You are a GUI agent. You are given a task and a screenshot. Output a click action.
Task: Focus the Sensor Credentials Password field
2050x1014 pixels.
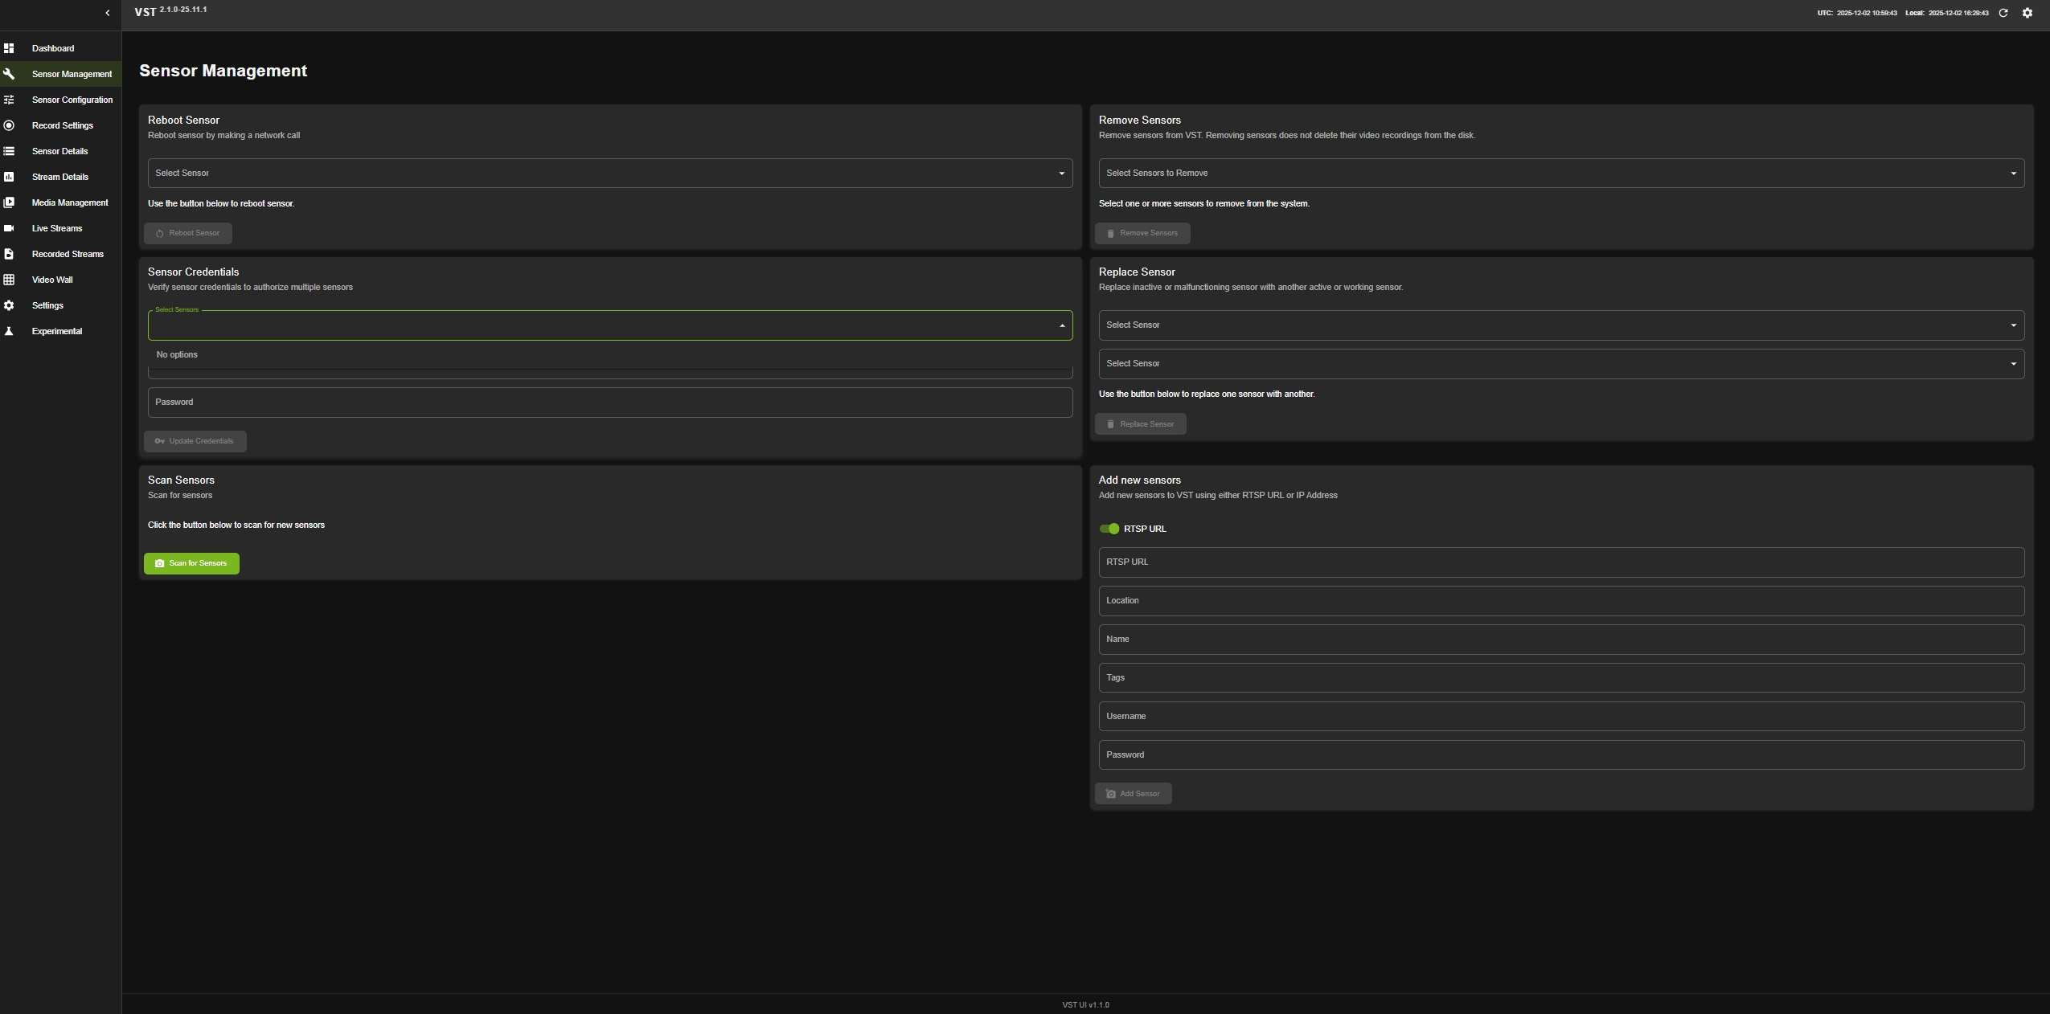[x=609, y=403]
